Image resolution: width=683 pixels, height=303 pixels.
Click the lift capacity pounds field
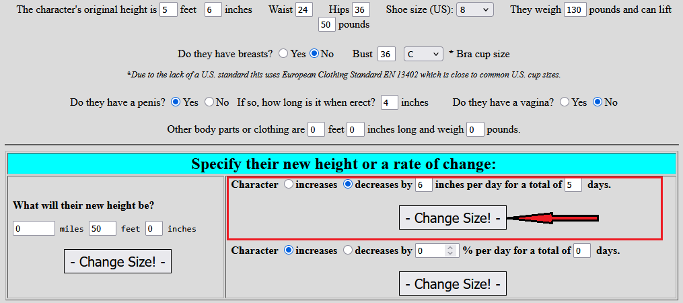tap(327, 25)
